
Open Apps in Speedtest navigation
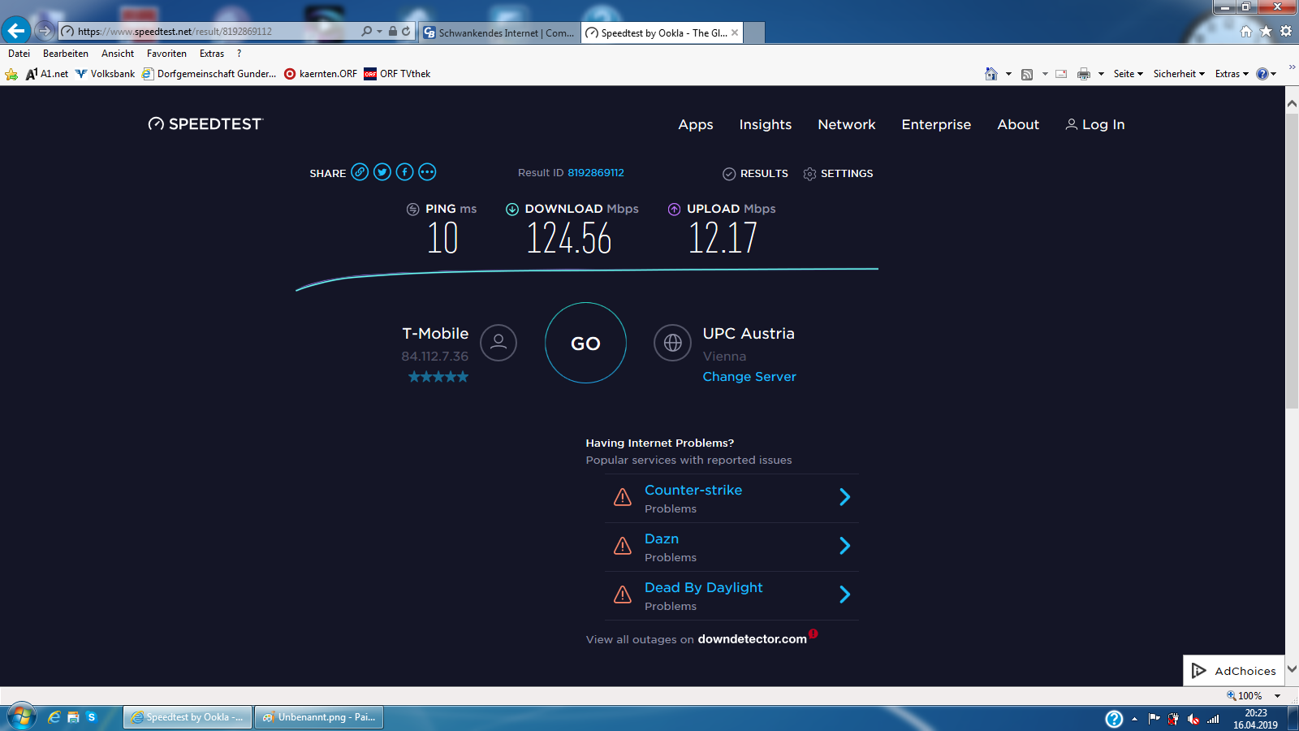(696, 124)
